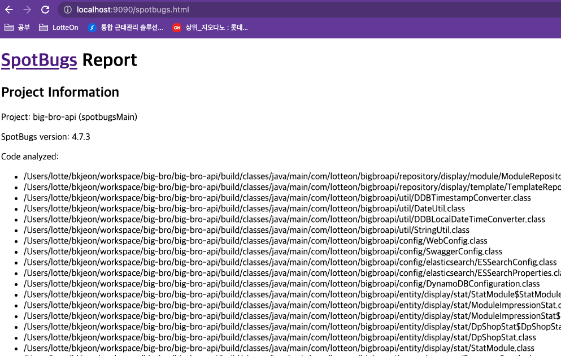
Task: Click the DpShopStat$DpShopStat path entry
Action: click(292, 327)
